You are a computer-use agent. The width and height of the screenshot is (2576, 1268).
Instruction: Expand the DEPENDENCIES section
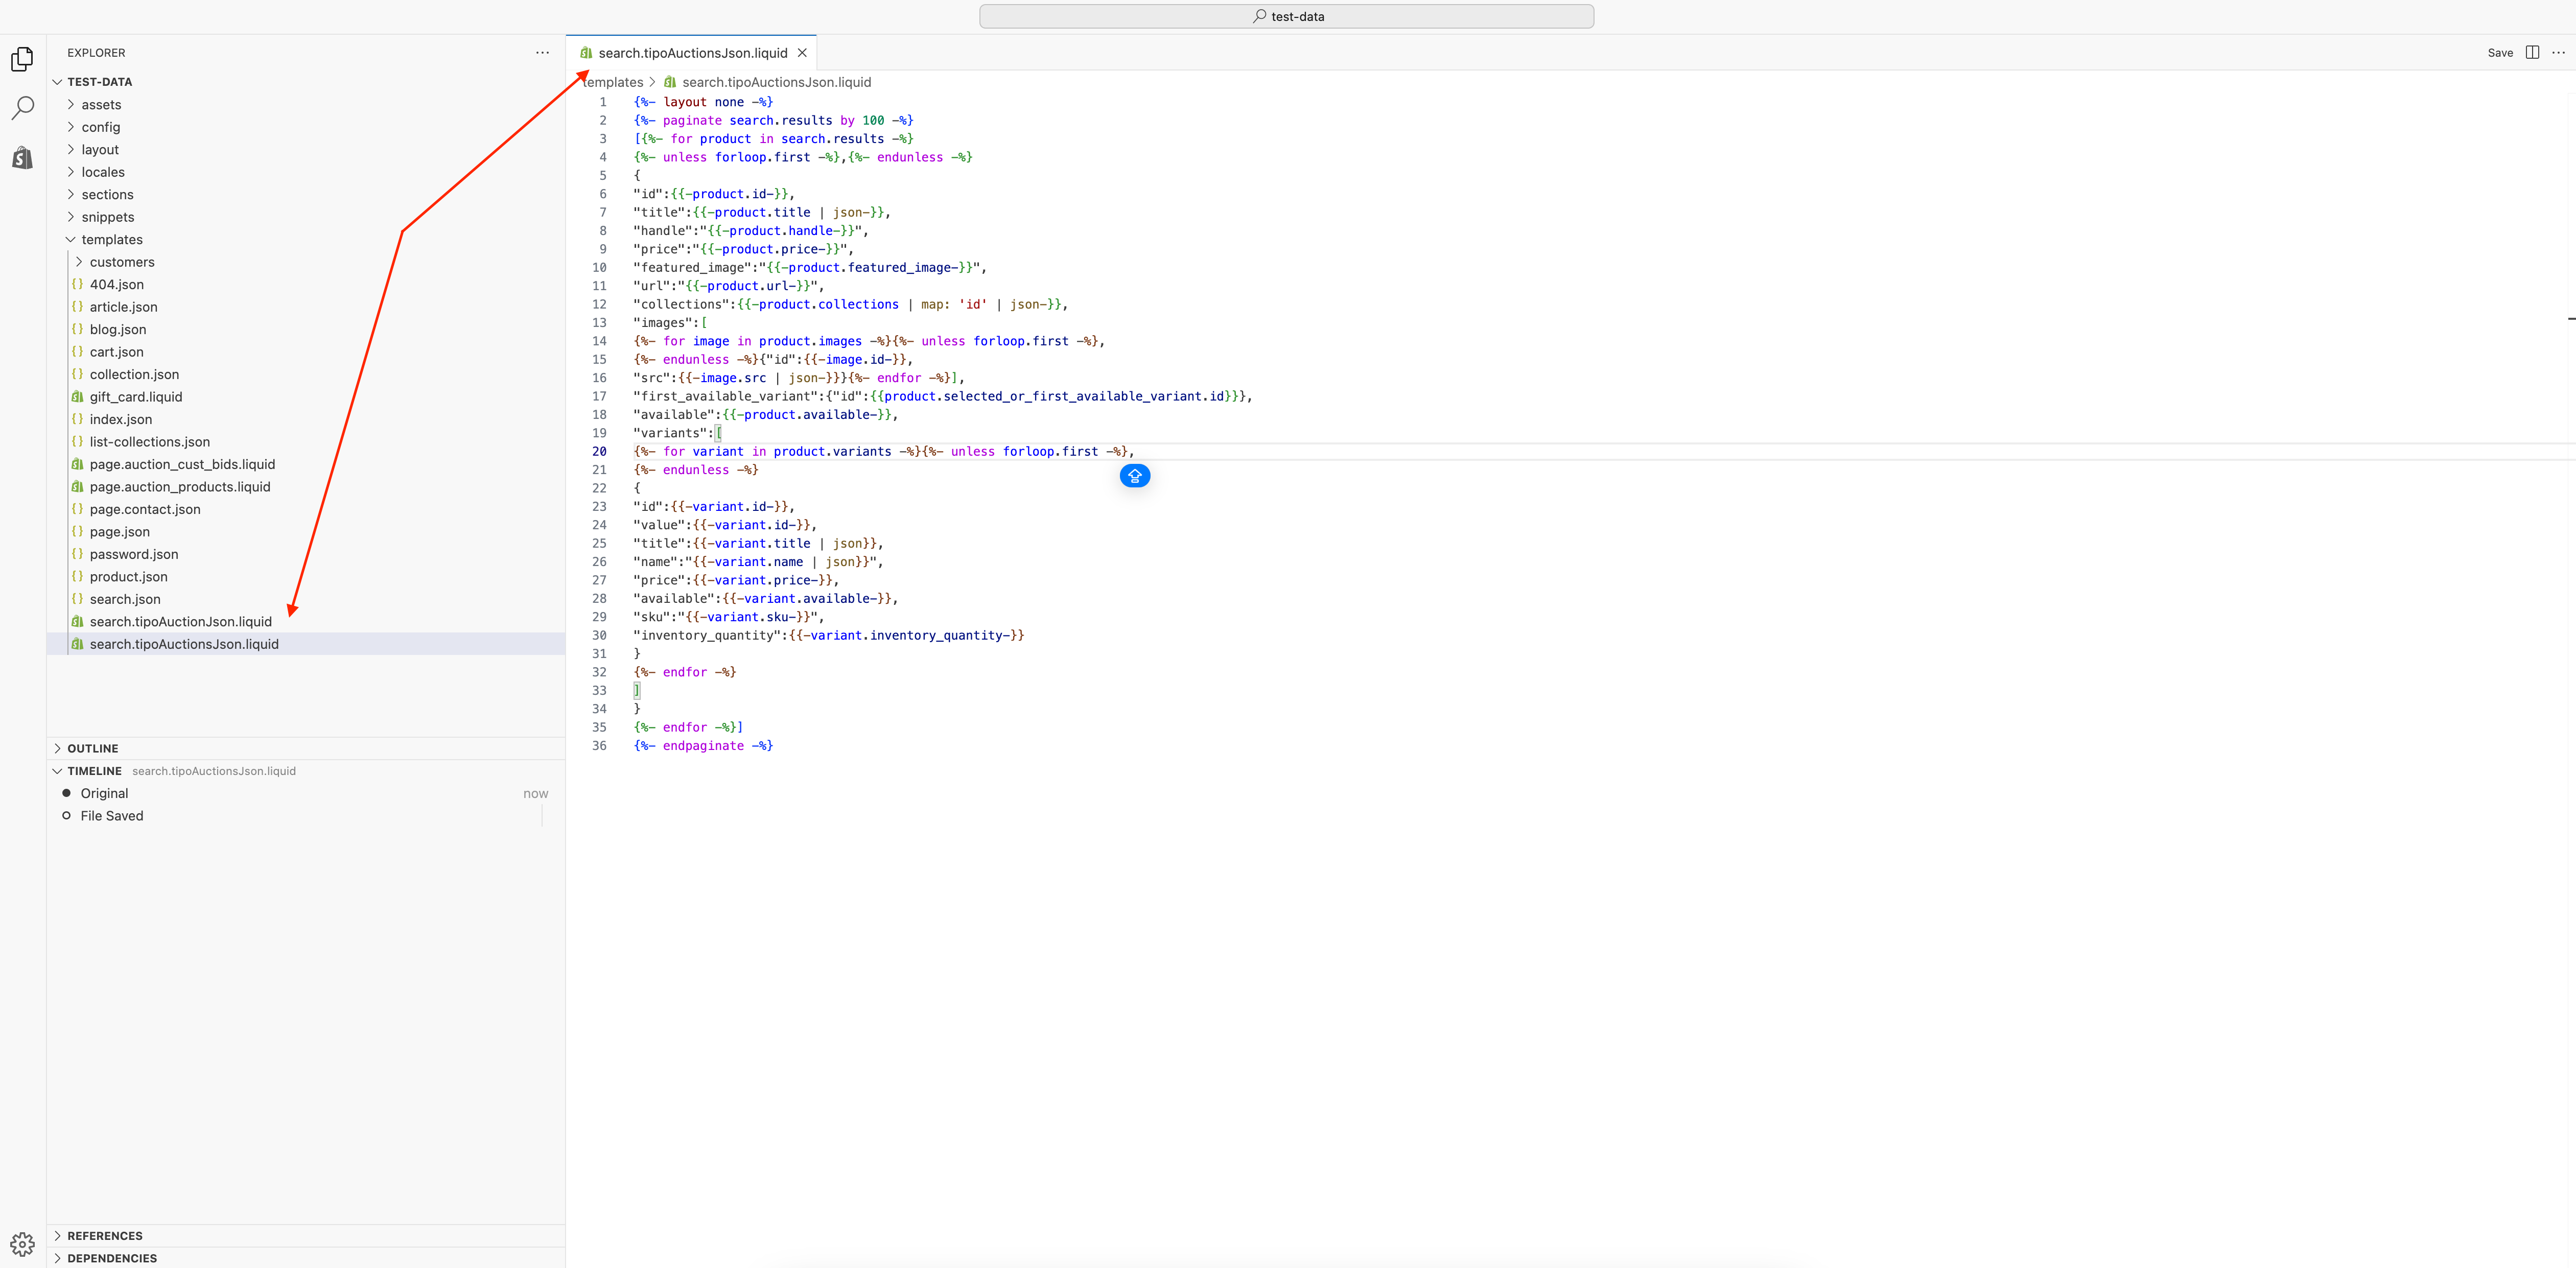tap(112, 1258)
